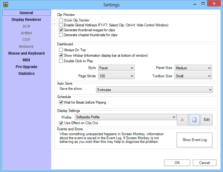Viewport: 223px width, 172px height.
Task: Open Mouse and Keyboard settings
Action: click(x=26, y=53)
